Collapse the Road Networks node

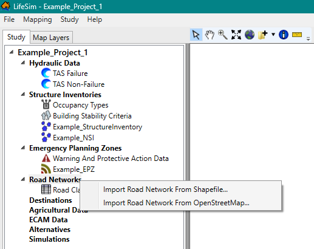point(23,179)
